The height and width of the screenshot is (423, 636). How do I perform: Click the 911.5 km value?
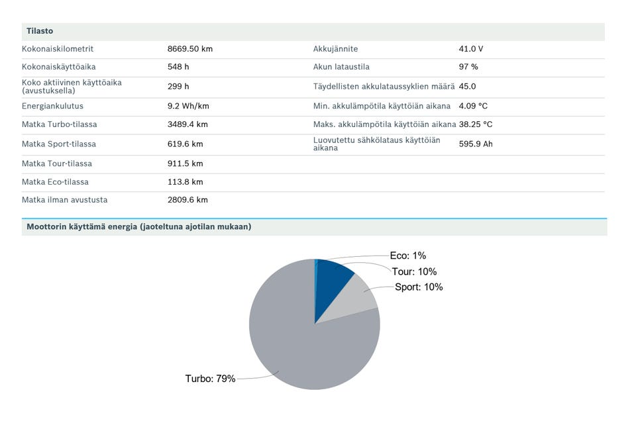coord(185,164)
